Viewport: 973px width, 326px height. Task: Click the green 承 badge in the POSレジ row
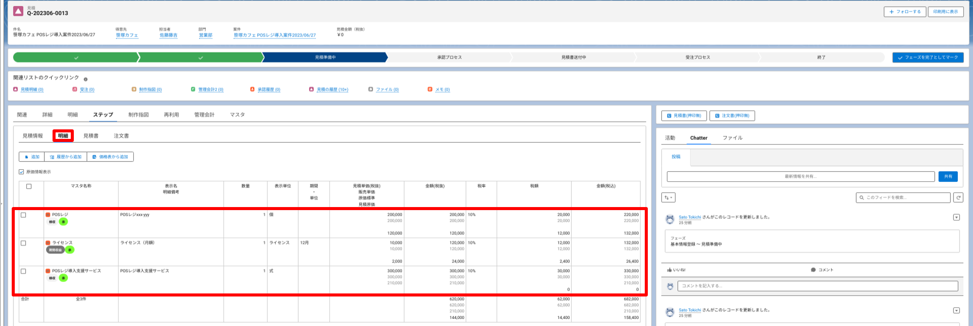(x=63, y=222)
